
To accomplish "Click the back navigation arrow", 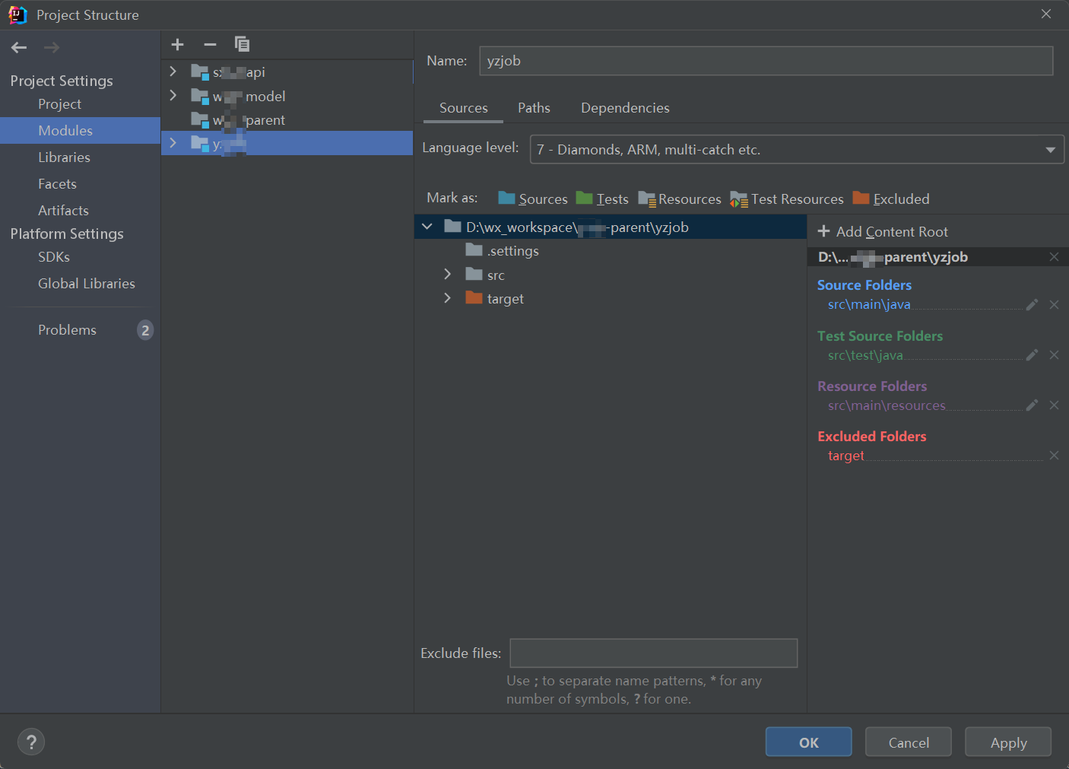I will 19,48.
